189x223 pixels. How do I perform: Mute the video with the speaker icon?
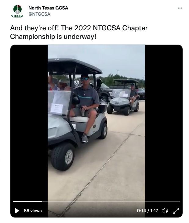pos(165,211)
